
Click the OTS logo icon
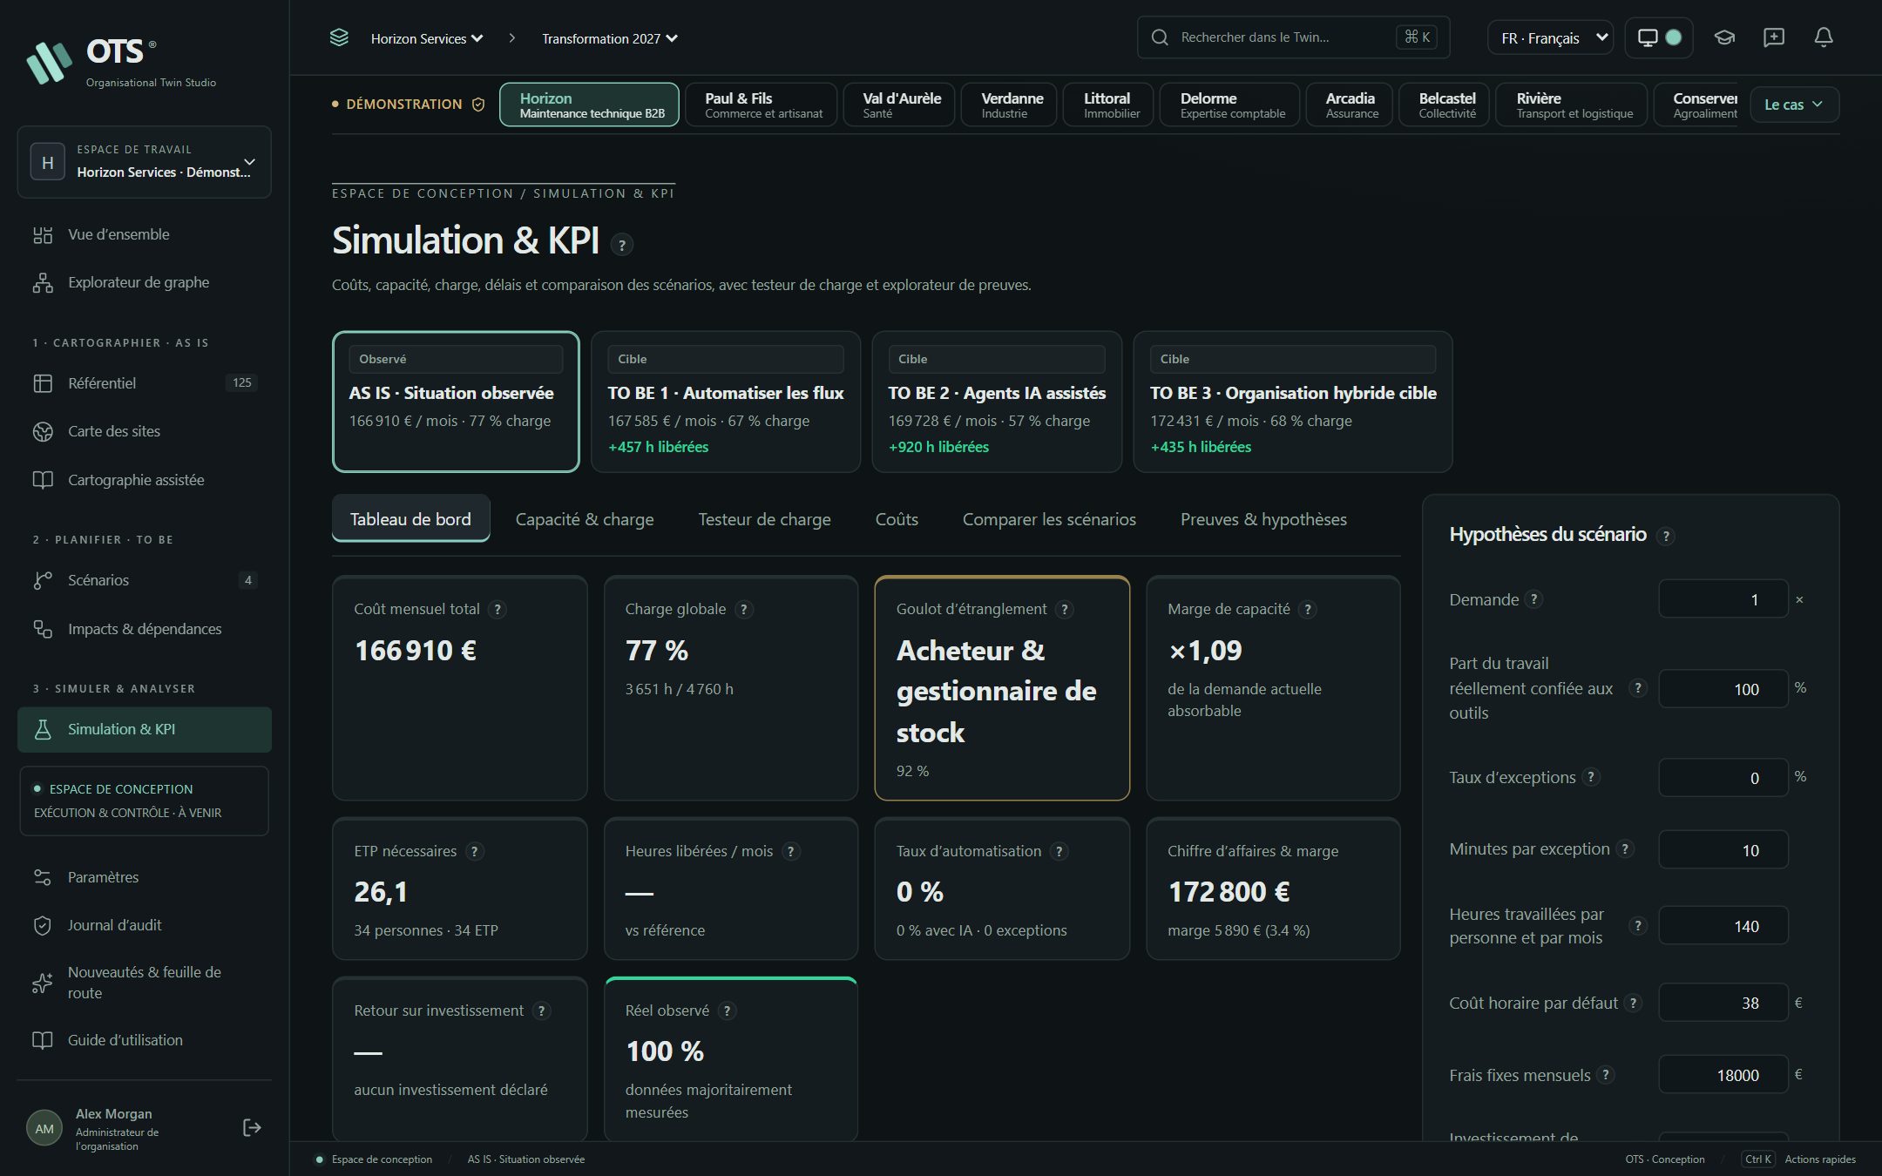[49, 62]
